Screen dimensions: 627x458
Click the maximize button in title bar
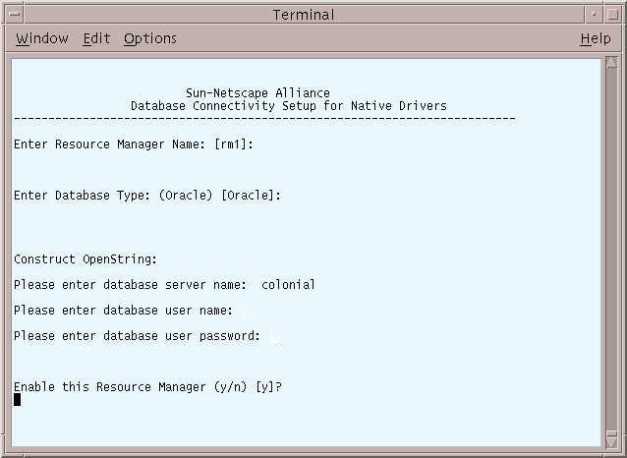(612, 15)
